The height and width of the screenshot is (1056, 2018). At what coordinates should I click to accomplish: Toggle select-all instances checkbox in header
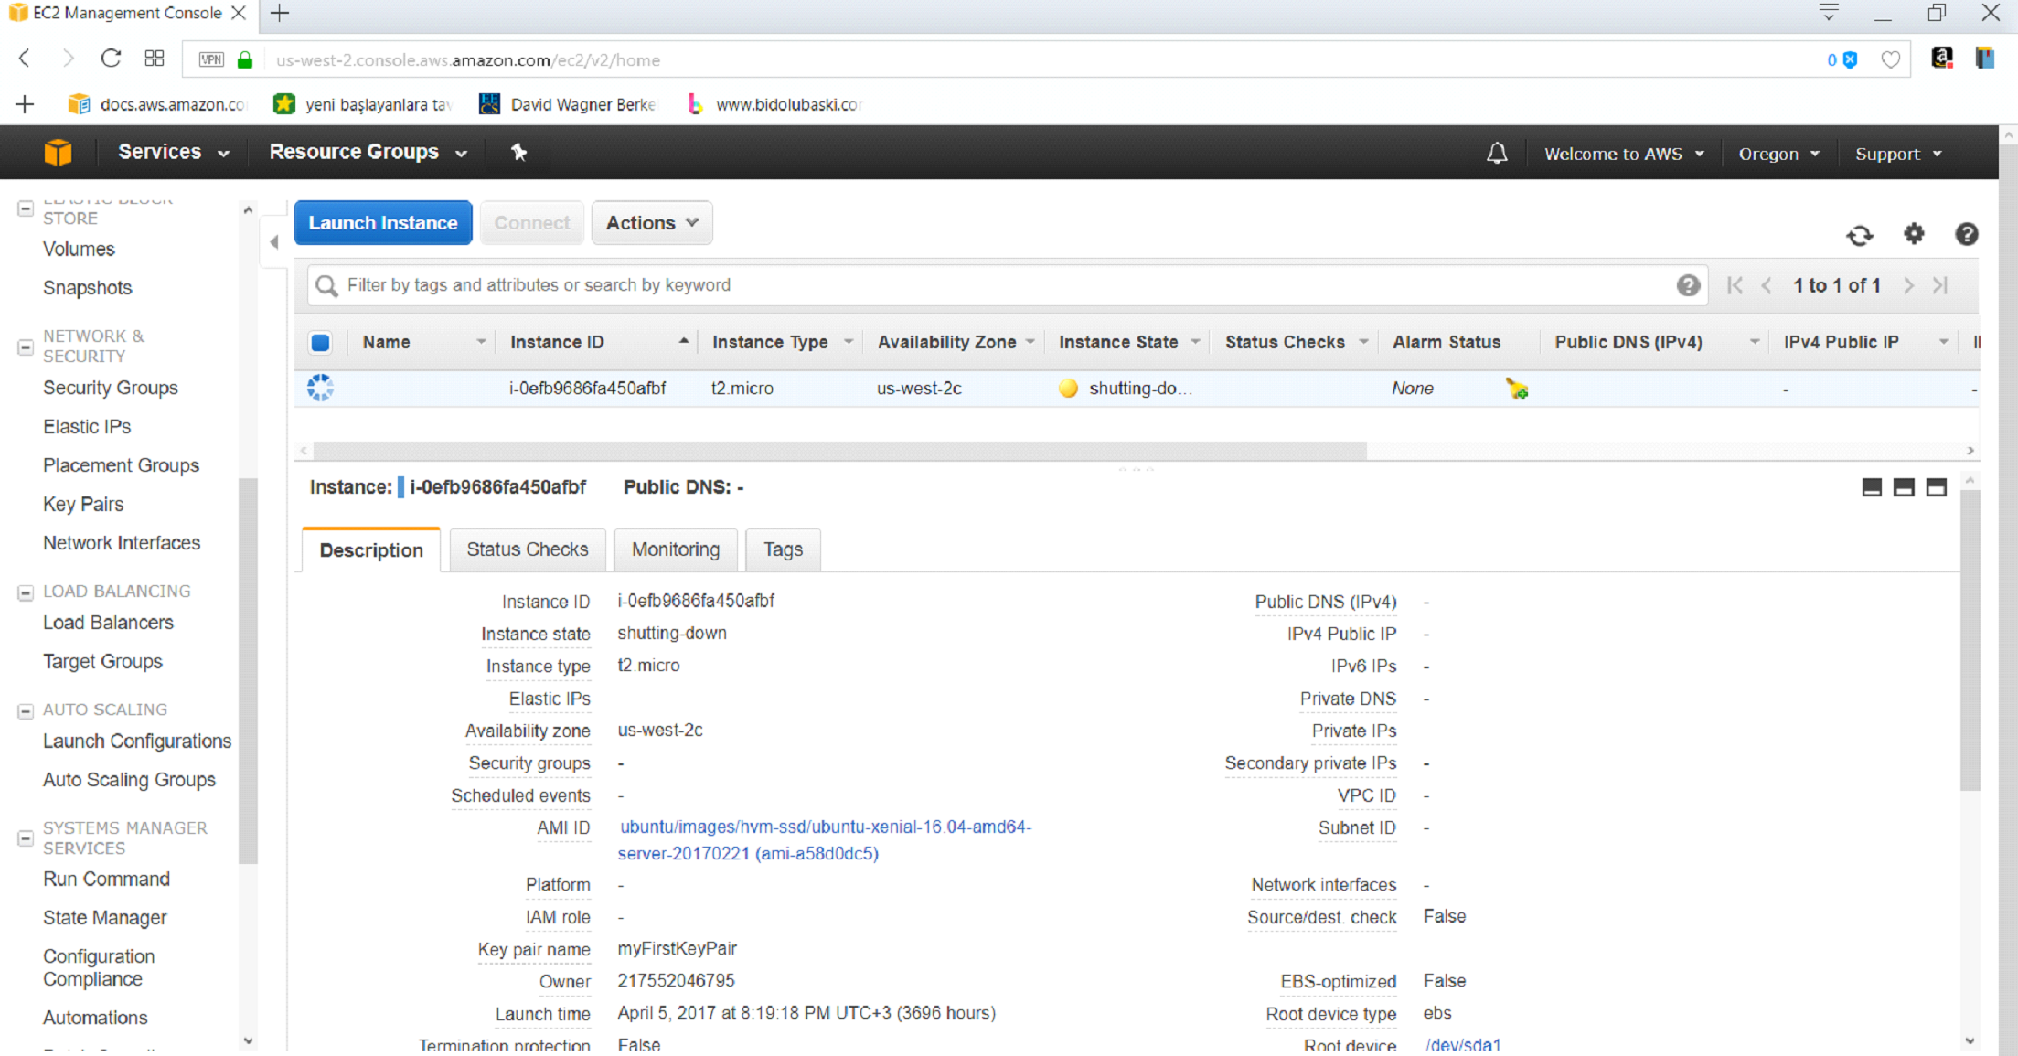(x=320, y=343)
